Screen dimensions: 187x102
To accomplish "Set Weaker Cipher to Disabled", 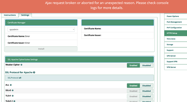I will tap(146, 65).
